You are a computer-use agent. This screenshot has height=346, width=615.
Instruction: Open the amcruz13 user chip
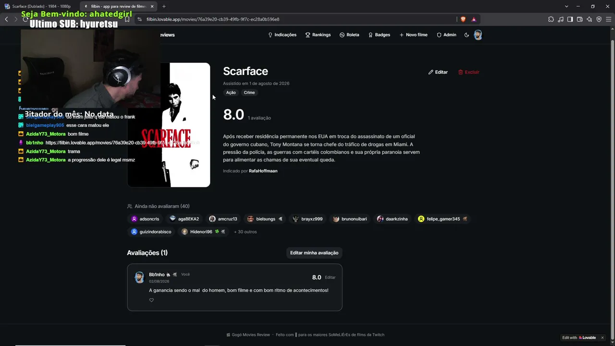coord(223,219)
